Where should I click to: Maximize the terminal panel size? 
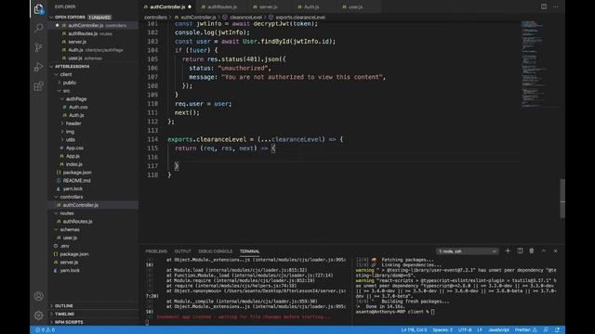pos(543,250)
